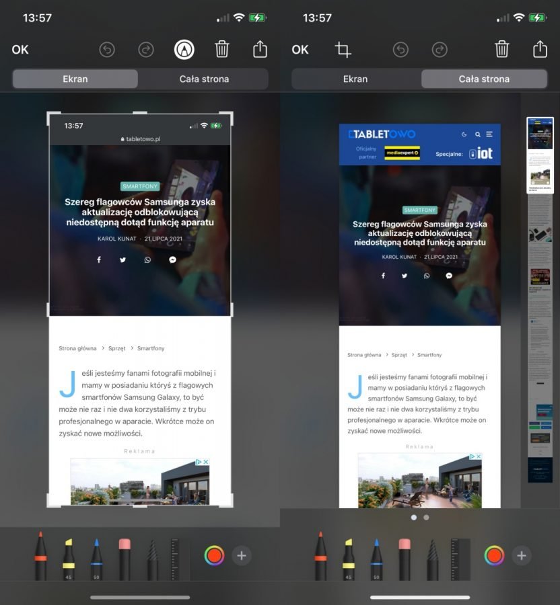Click the iot special logo

[x=481, y=153]
